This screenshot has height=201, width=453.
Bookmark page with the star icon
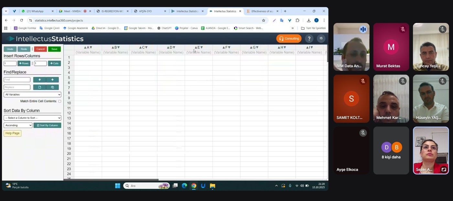click(264, 20)
